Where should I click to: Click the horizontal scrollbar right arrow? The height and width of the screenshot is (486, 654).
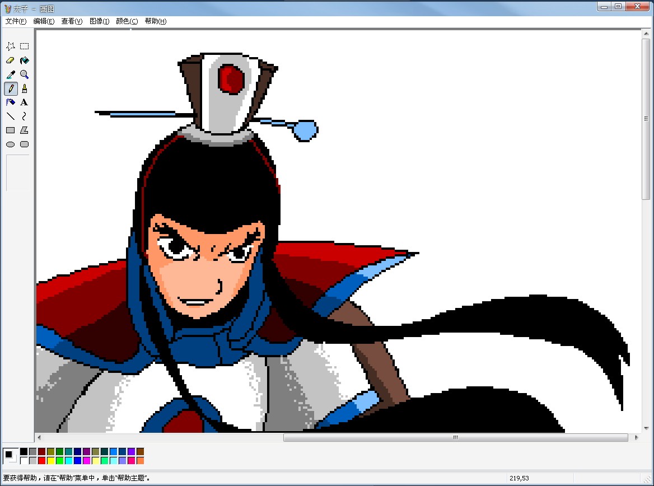636,437
